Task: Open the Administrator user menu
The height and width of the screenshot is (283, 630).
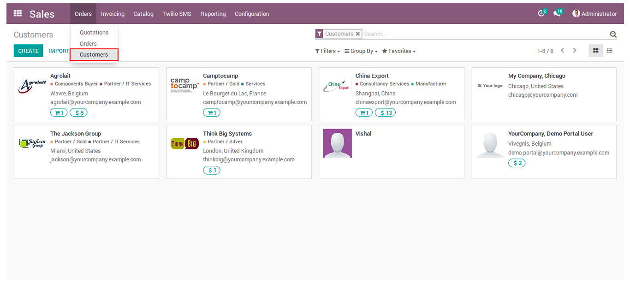Action: coord(594,14)
